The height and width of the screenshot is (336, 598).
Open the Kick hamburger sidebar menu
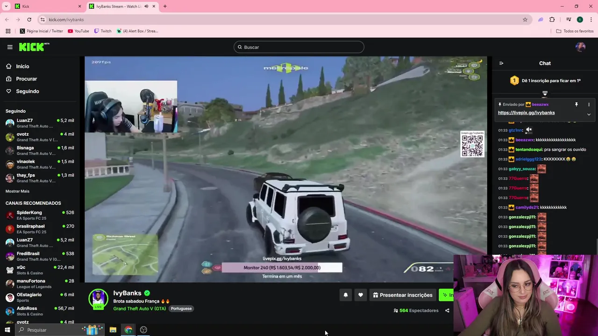[x=10, y=47]
